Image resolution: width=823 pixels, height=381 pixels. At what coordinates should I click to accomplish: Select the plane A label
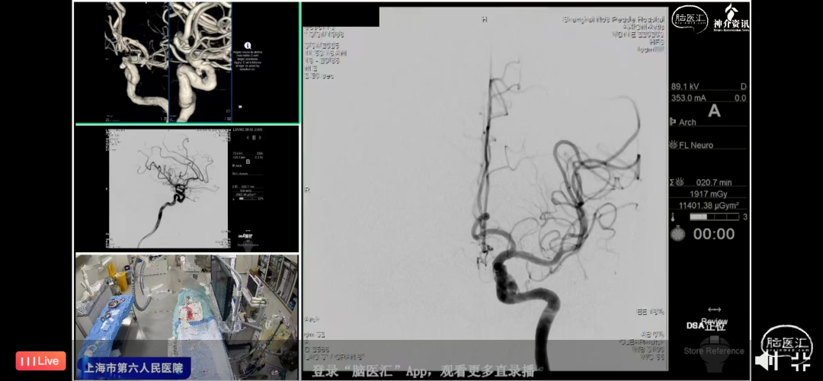coord(714,111)
